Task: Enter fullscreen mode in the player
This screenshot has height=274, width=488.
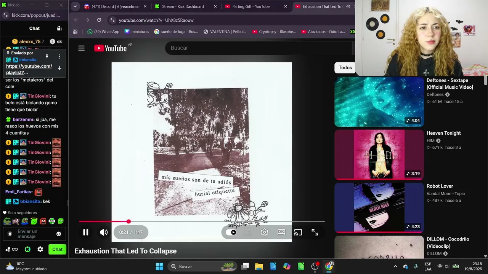Action: (315, 232)
